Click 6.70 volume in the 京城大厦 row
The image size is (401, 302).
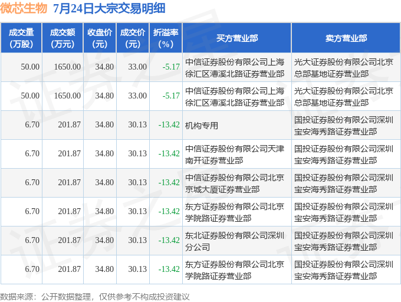coord(32,183)
